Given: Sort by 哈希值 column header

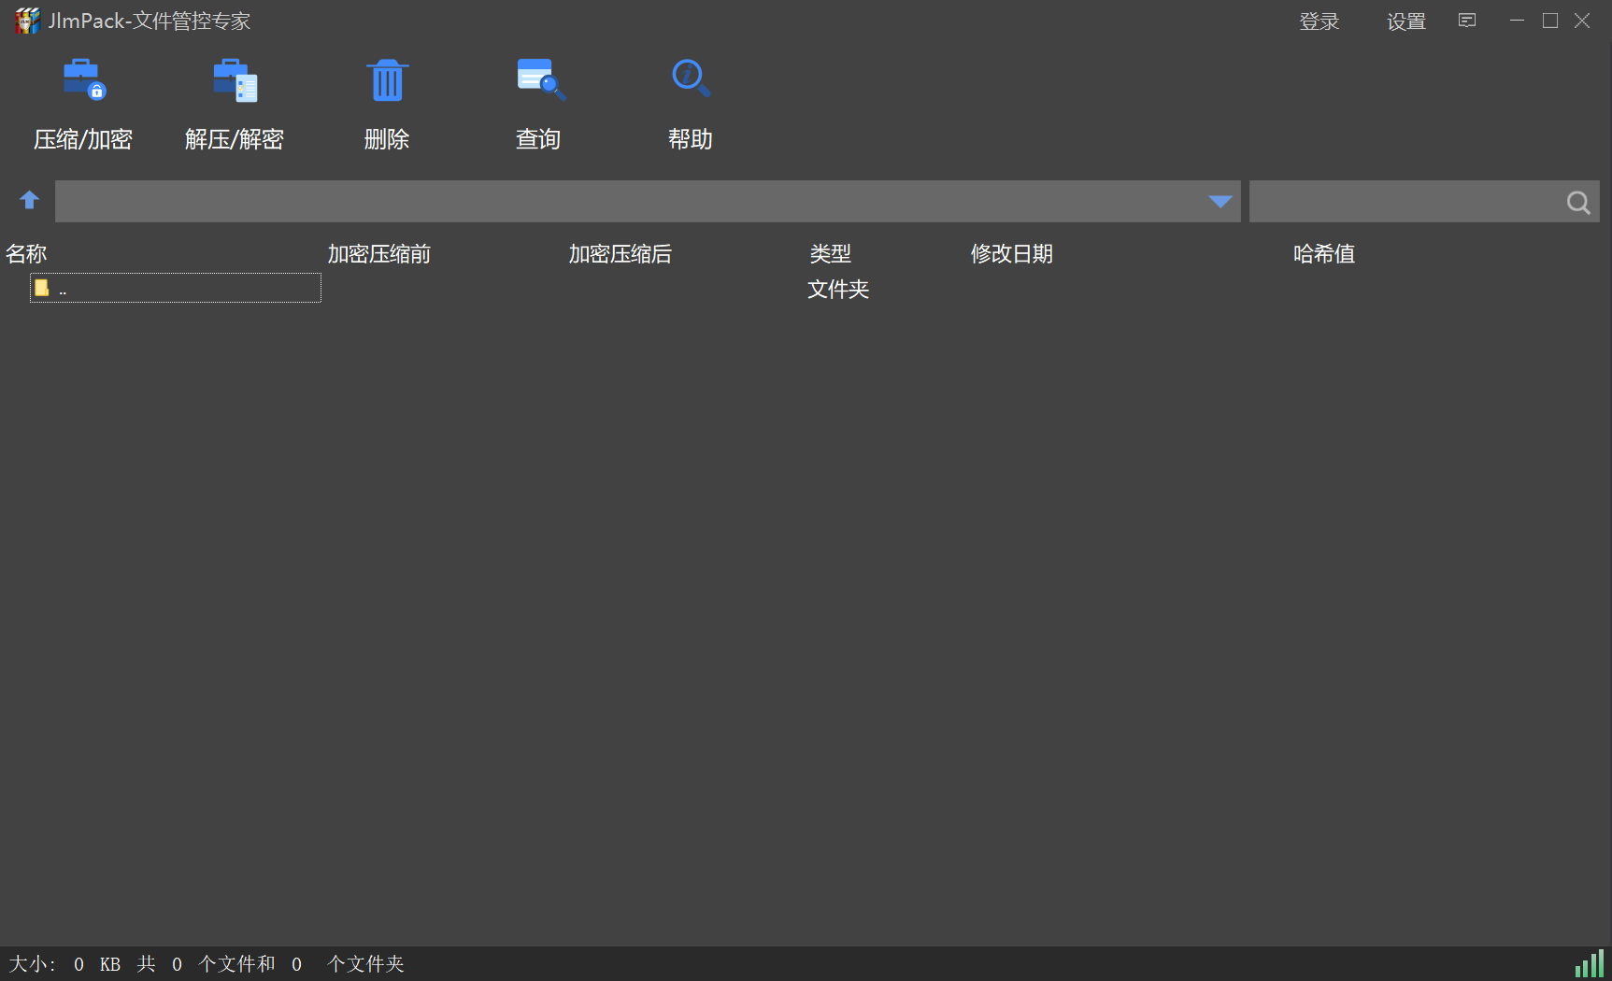Looking at the screenshot, I should (x=1324, y=254).
